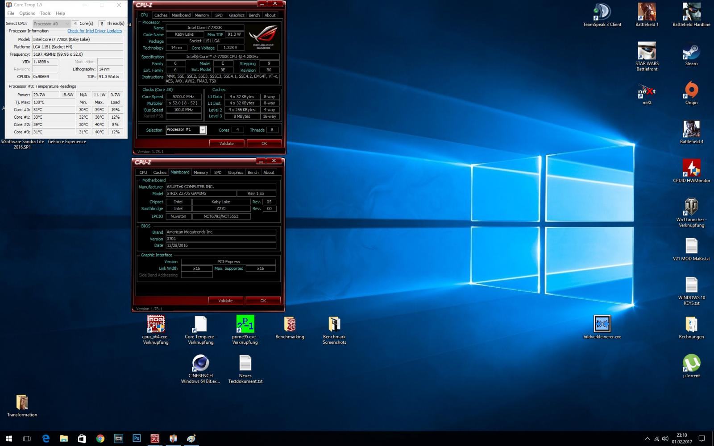This screenshot has height=446, width=714.
Task: Click Validate in bottom CPU-Z window
Action: coord(225,301)
